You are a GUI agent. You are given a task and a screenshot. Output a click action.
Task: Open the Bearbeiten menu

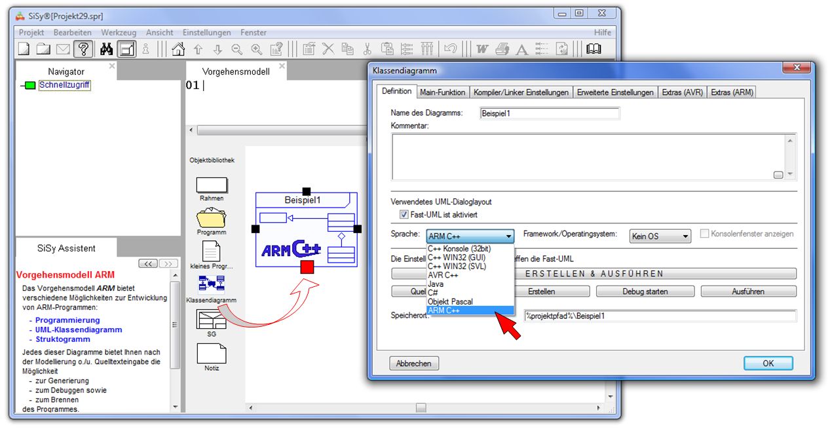(x=73, y=32)
